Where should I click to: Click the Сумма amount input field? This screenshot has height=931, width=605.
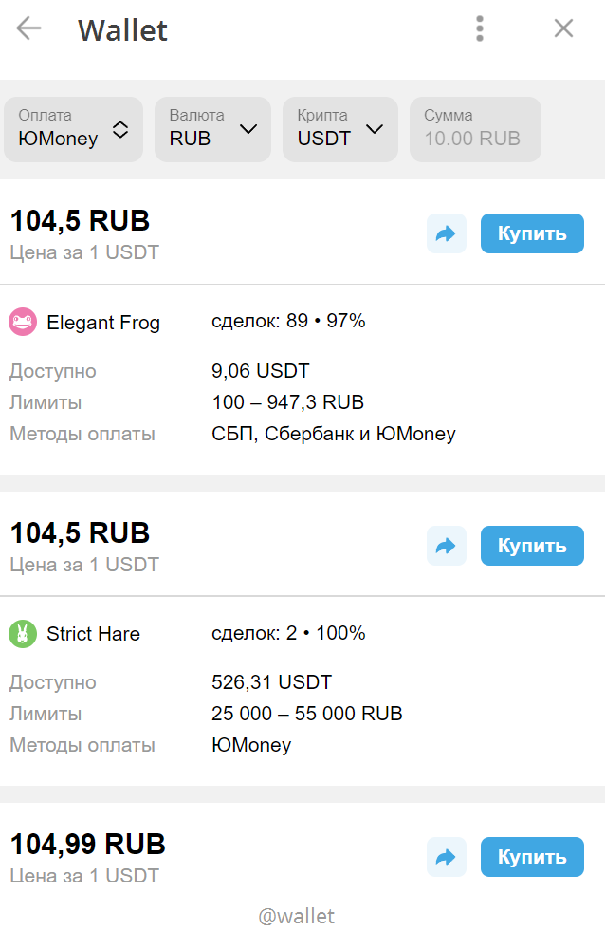tap(476, 129)
